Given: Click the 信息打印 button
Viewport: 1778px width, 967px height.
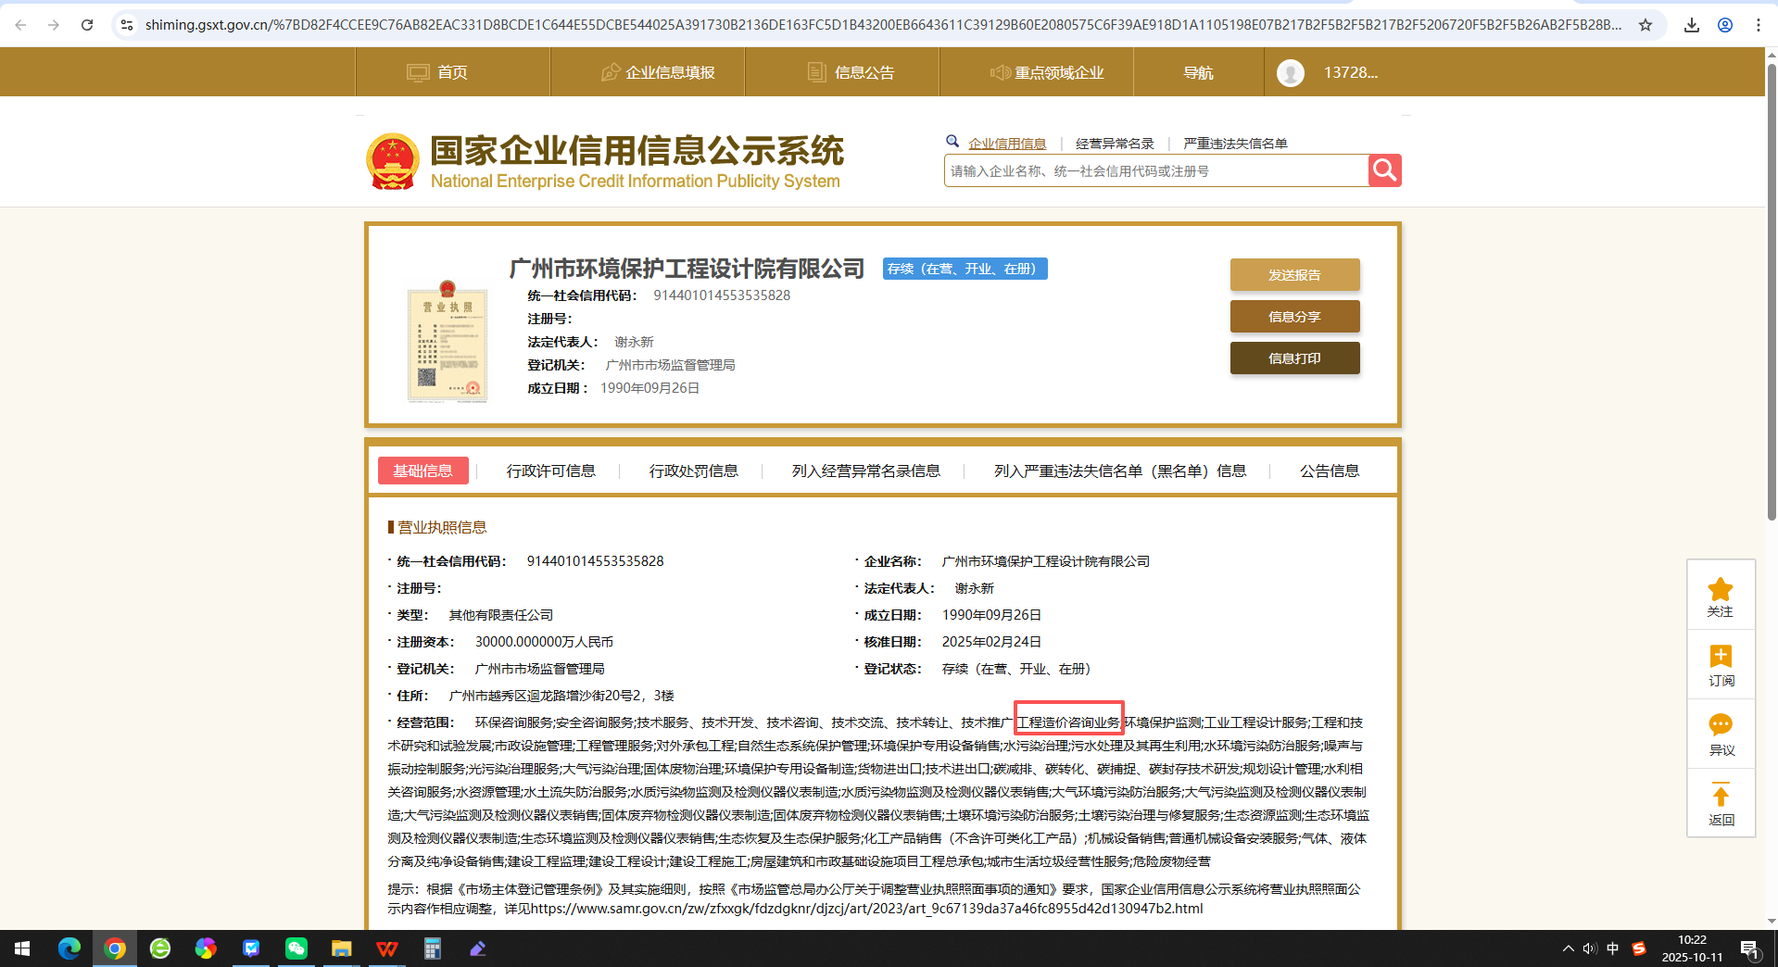Looking at the screenshot, I should (1293, 358).
